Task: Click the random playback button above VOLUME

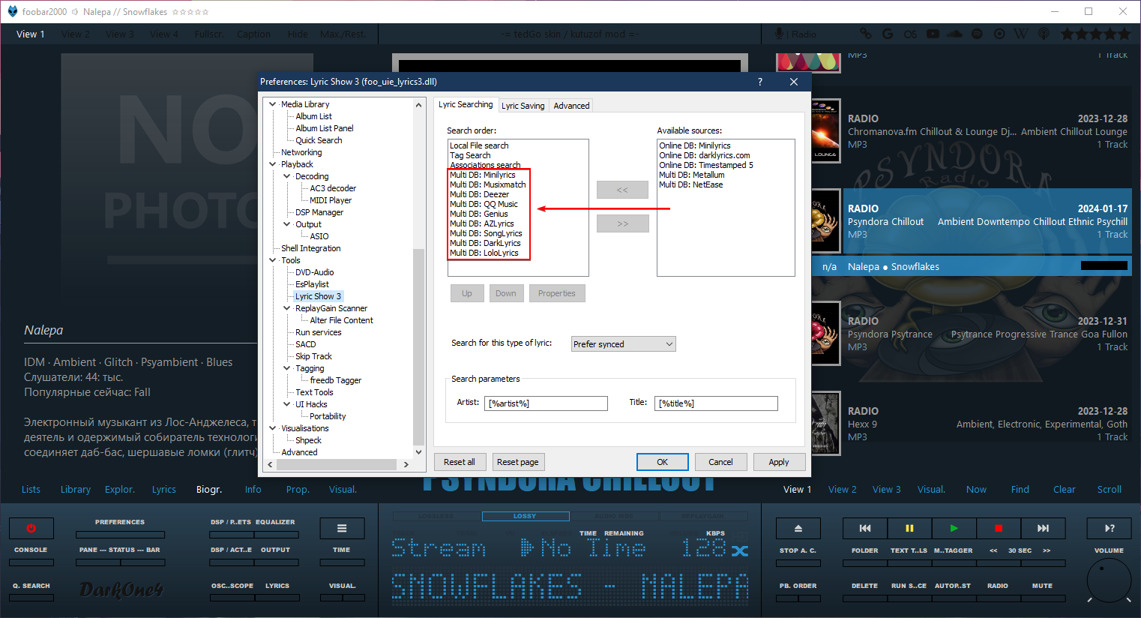Action: (1110, 528)
